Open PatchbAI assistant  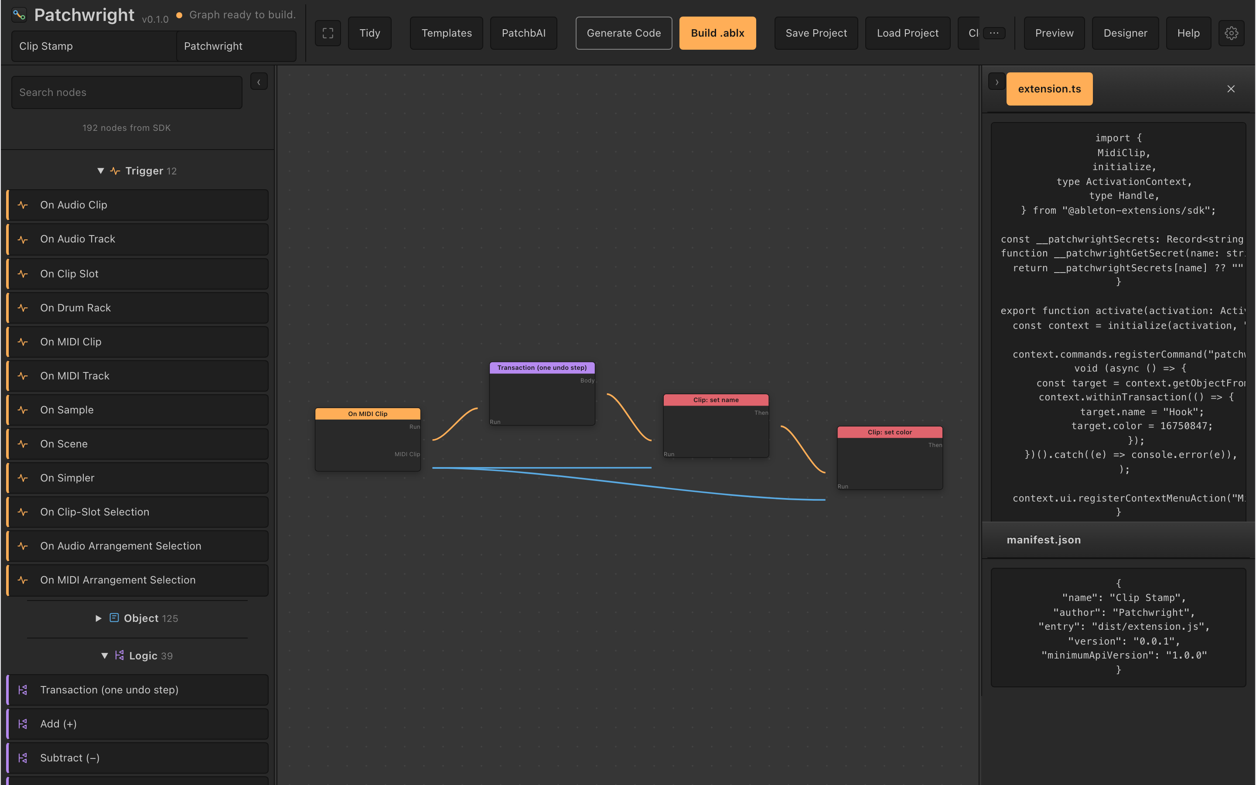(523, 33)
